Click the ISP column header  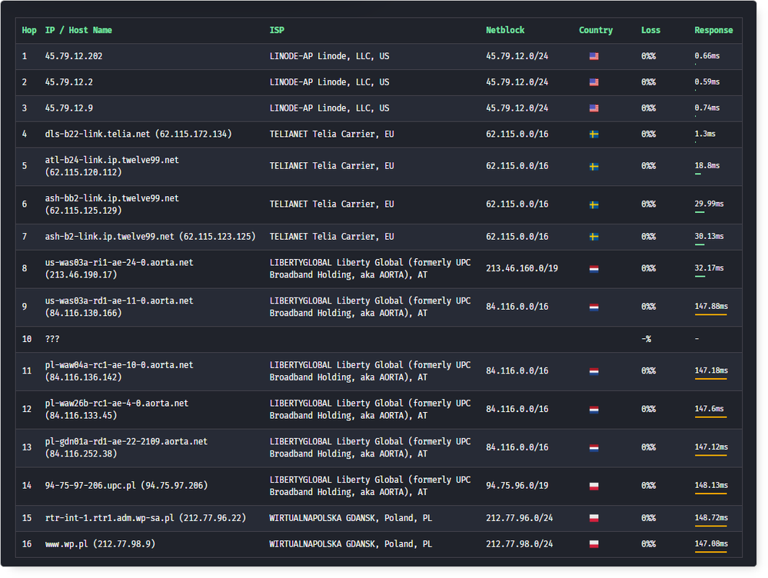[x=277, y=31]
